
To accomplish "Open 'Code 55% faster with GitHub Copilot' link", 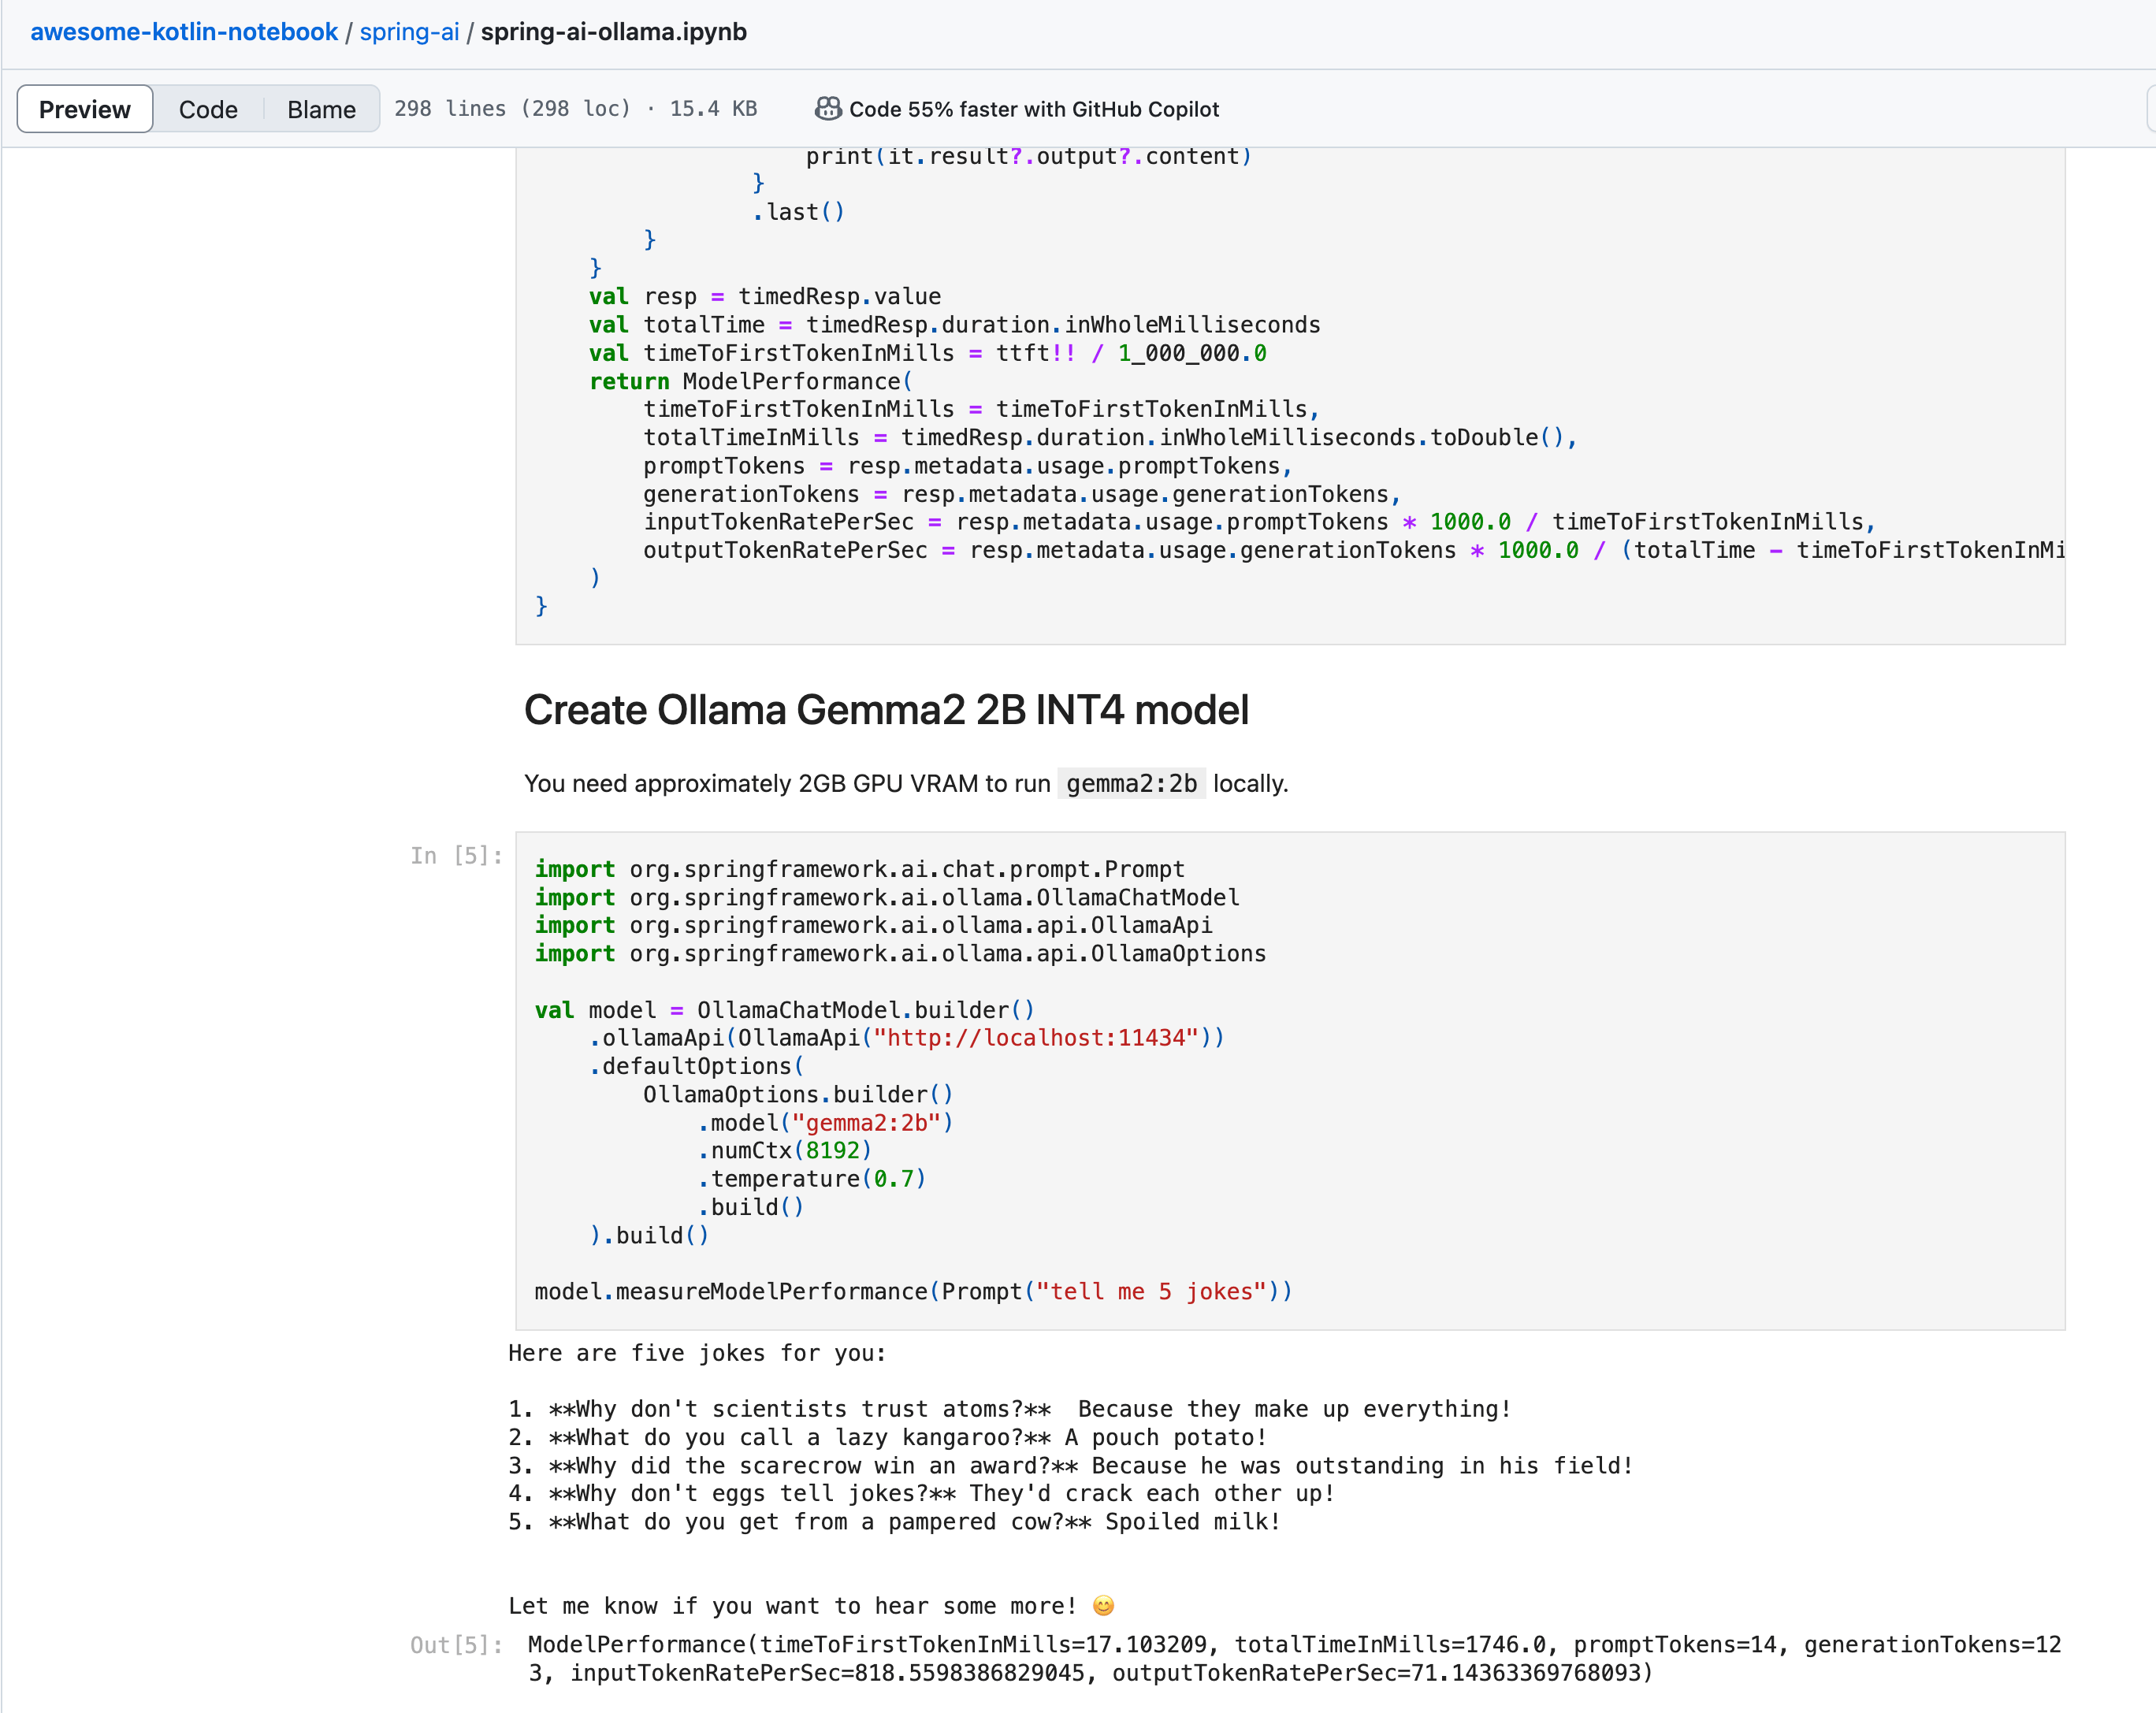I will point(1034,109).
